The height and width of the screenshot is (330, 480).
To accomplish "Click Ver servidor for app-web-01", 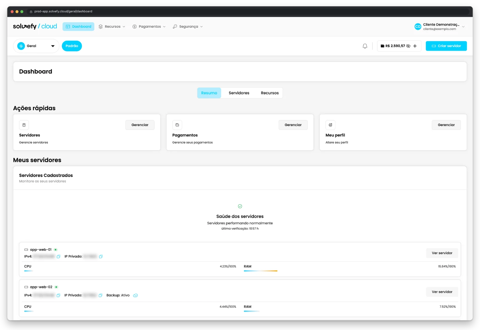I will [442, 253].
